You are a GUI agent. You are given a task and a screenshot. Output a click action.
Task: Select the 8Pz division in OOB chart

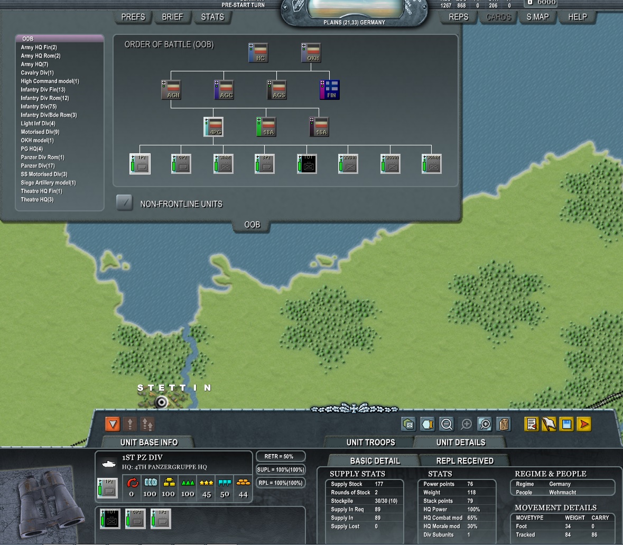pos(265,164)
